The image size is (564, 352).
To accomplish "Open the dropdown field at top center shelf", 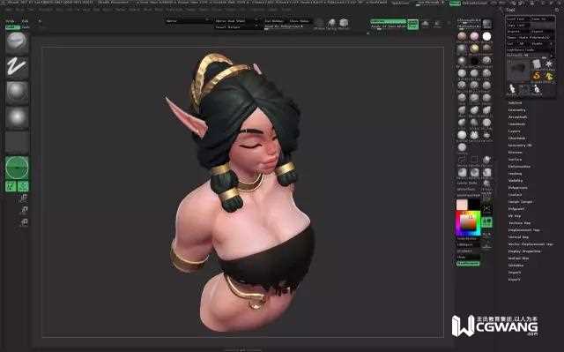I will click(x=189, y=21).
